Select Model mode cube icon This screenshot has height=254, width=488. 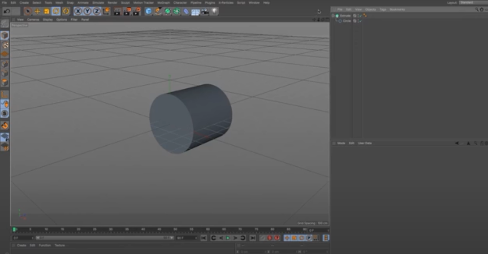5,35
